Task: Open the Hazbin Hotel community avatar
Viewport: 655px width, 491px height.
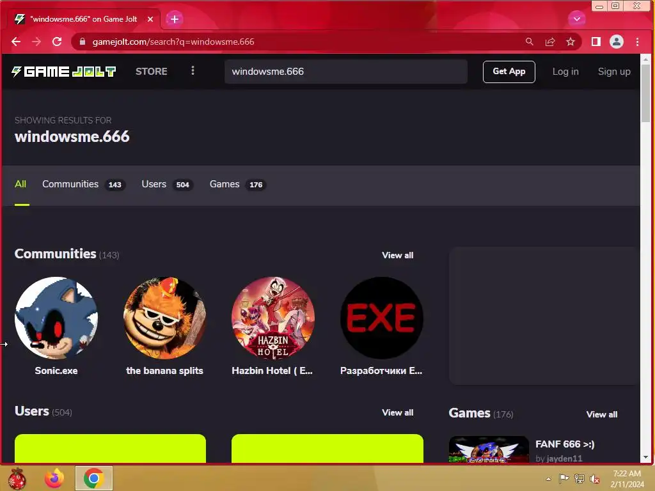Action: point(273,318)
